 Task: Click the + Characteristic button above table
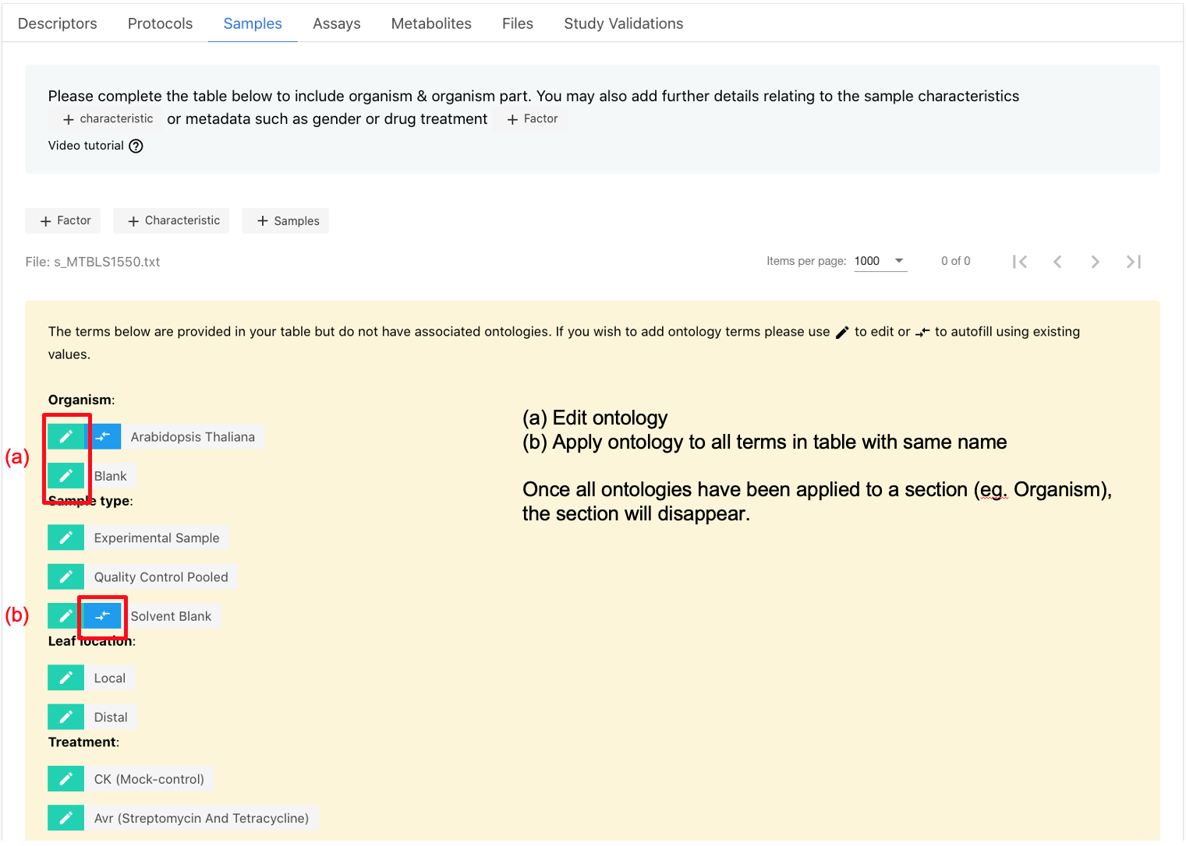pos(172,220)
